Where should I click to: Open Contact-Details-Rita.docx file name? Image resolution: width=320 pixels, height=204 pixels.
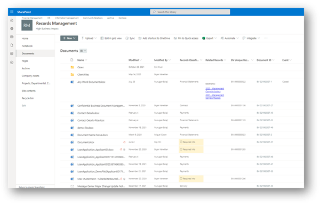pyautogui.click(x=91, y=120)
